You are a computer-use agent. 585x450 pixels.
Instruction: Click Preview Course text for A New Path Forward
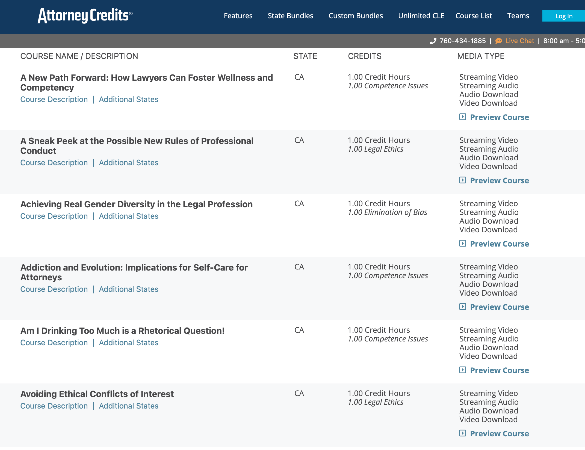(500, 117)
